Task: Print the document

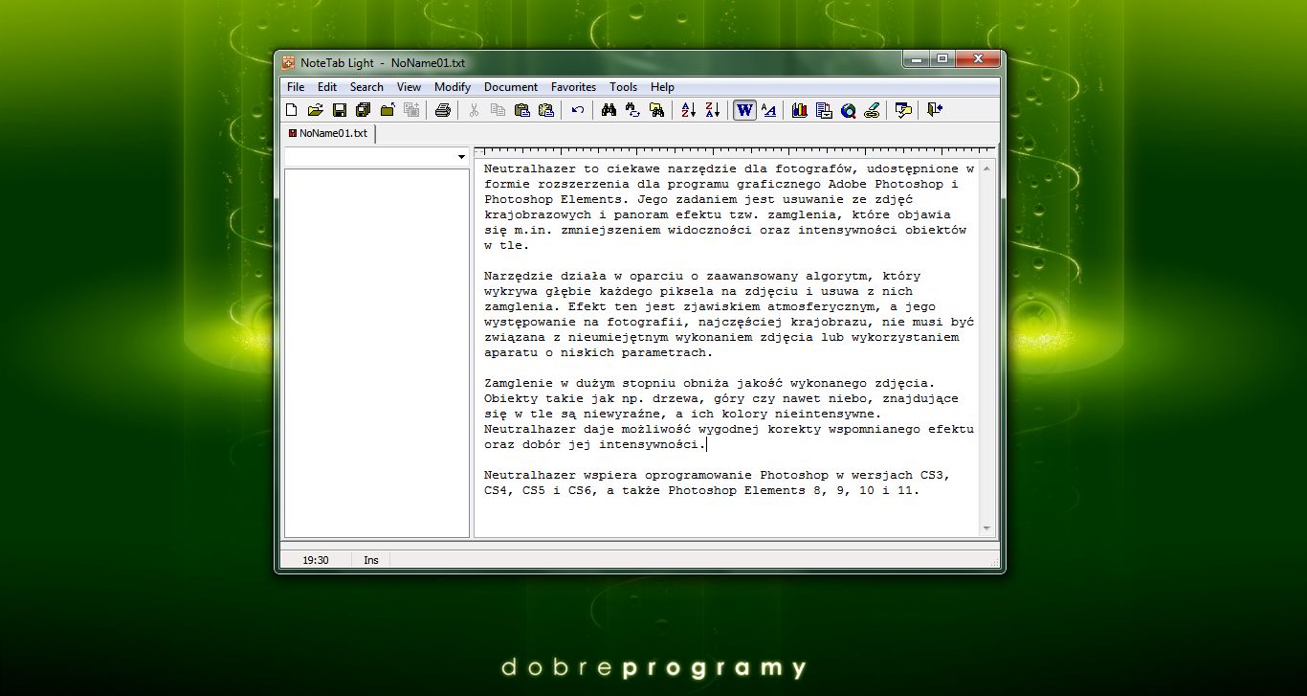Action: [x=441, y=110]
